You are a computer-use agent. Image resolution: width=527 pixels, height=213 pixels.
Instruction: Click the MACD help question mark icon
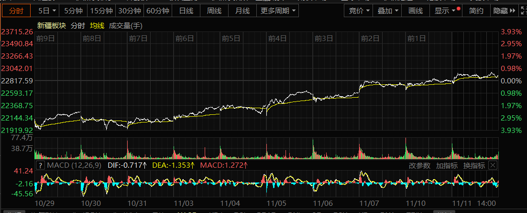pos(41,165)
